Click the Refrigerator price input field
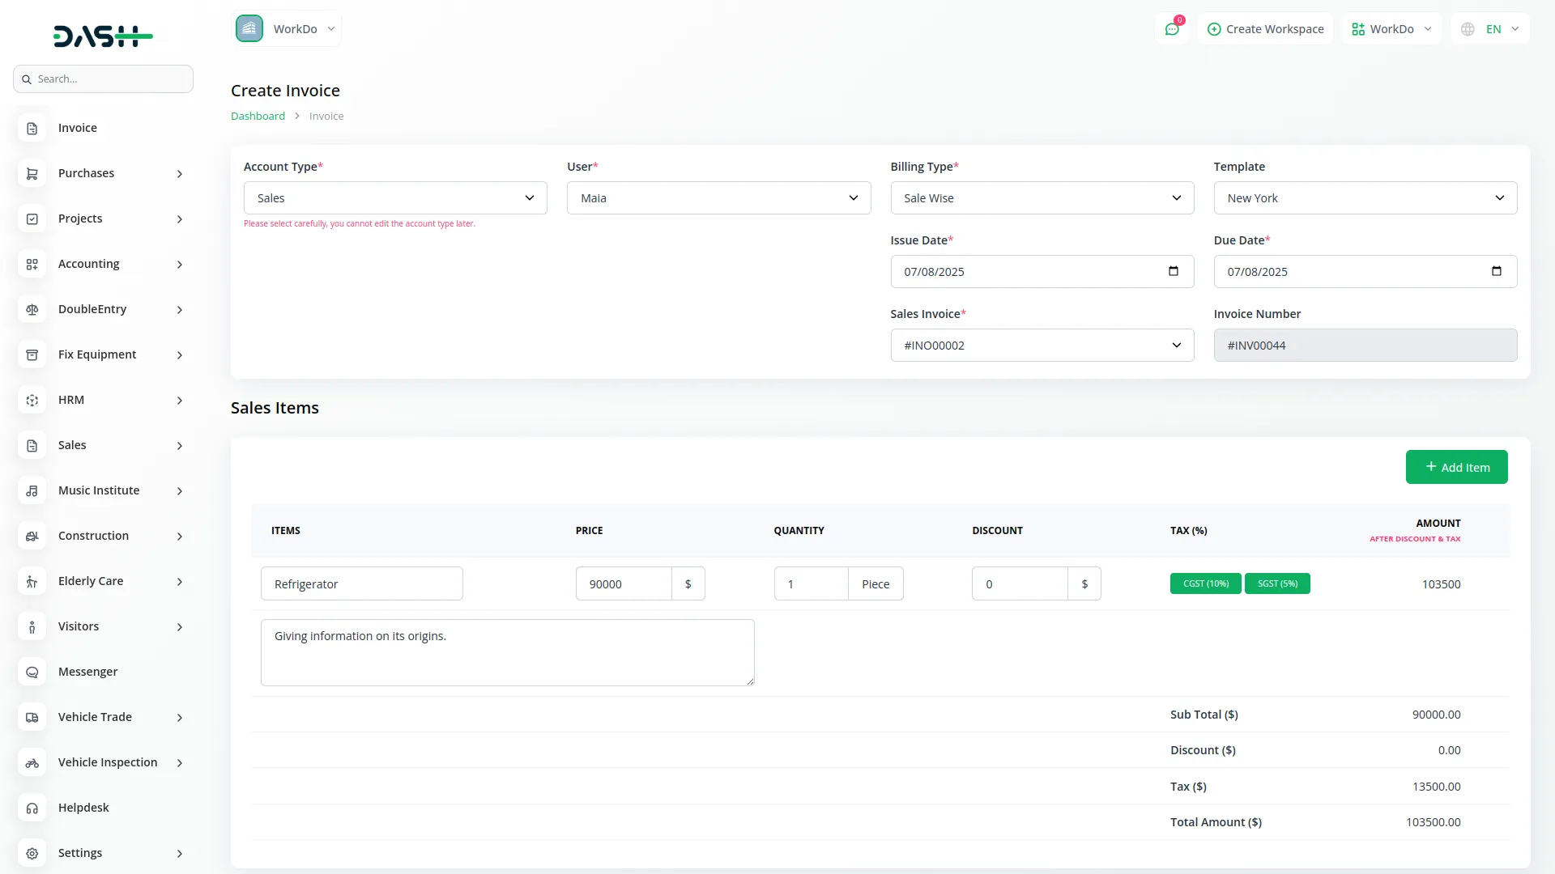Viewport: 1555px width, 874px height. (x=624, y=583)
